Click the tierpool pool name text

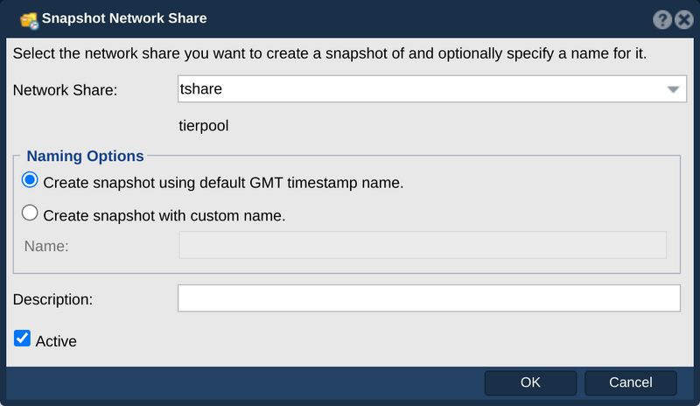(204, 126)
